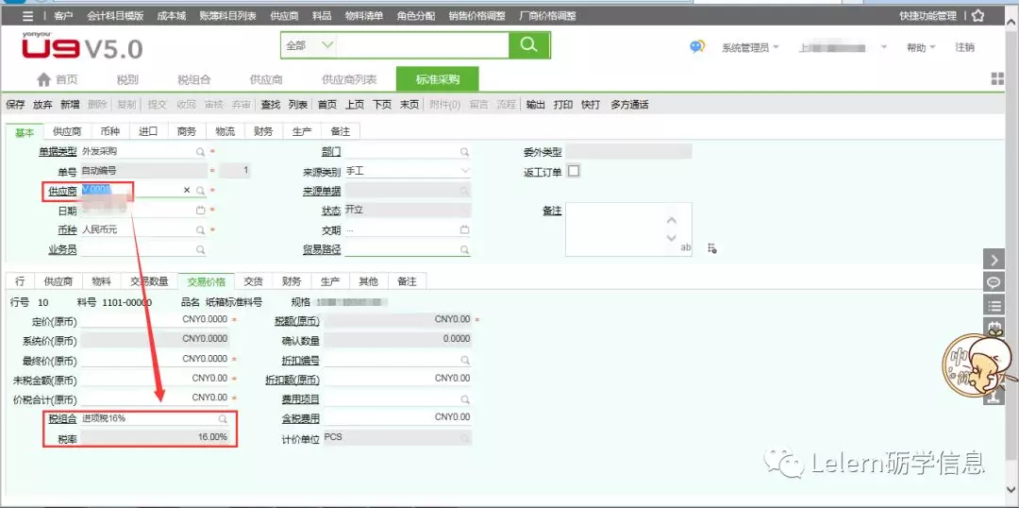Open lookup for 贸易路径 field
Viewport: 1019px width, 508px height.
tap(464, 249)
